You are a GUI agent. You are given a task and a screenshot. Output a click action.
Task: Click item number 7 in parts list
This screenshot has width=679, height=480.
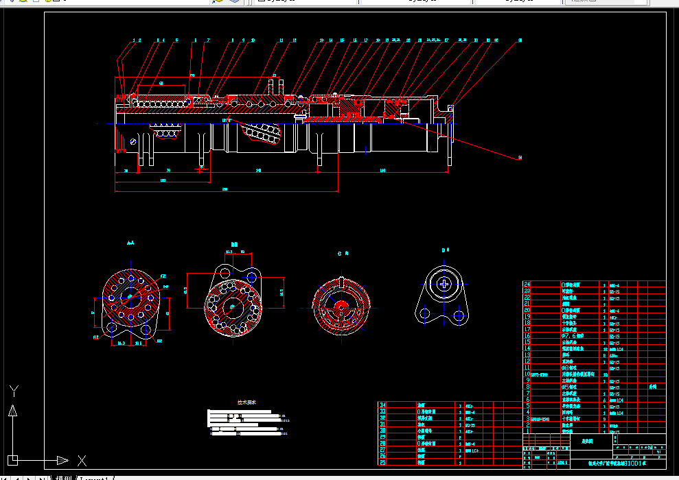(528, 393)
